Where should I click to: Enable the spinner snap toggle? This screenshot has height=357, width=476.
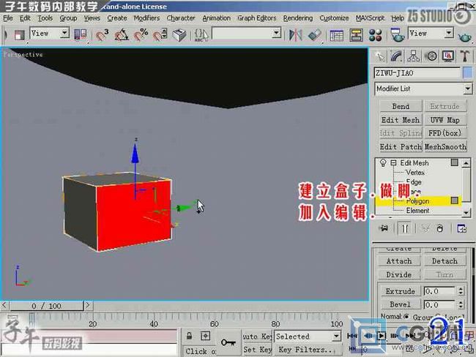[x=160, y=34]
